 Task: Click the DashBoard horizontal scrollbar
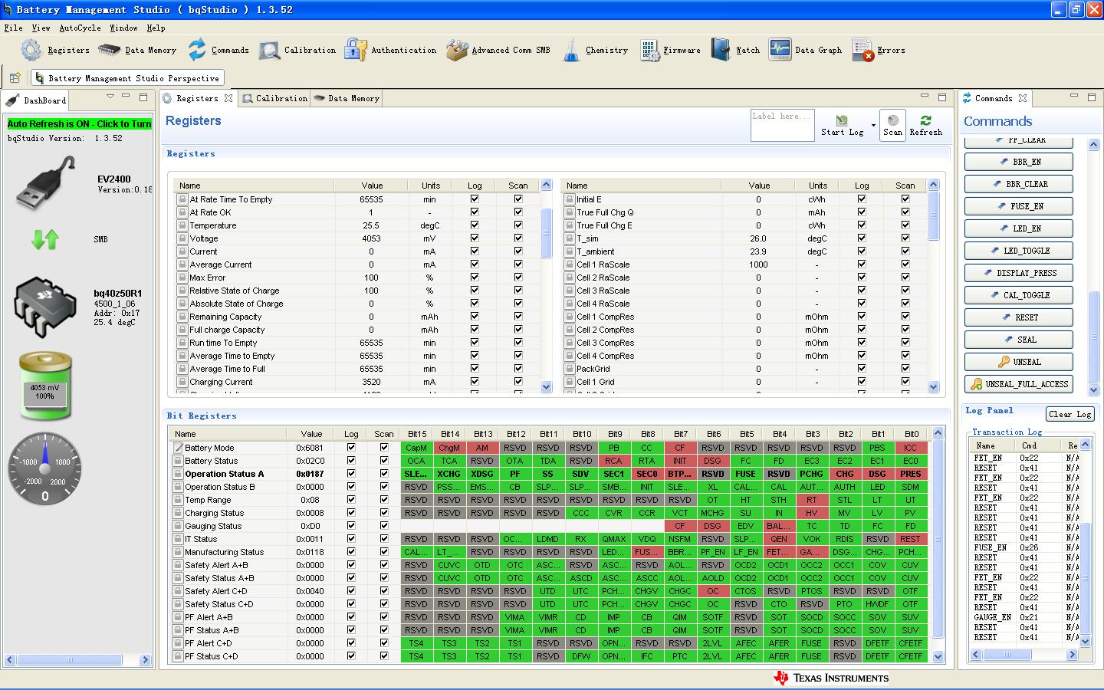(69, 659)
